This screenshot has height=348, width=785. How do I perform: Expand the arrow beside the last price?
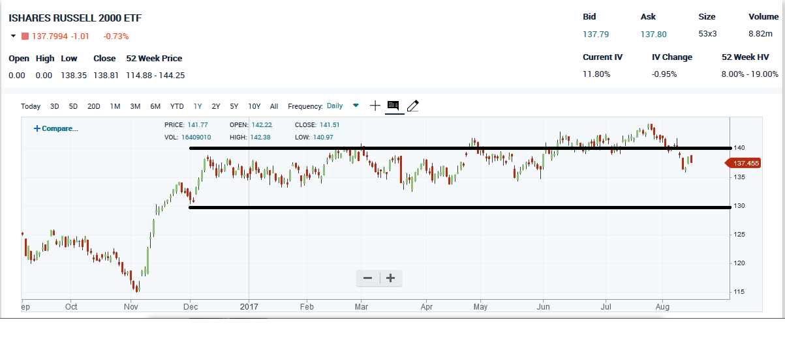(13, 36)
